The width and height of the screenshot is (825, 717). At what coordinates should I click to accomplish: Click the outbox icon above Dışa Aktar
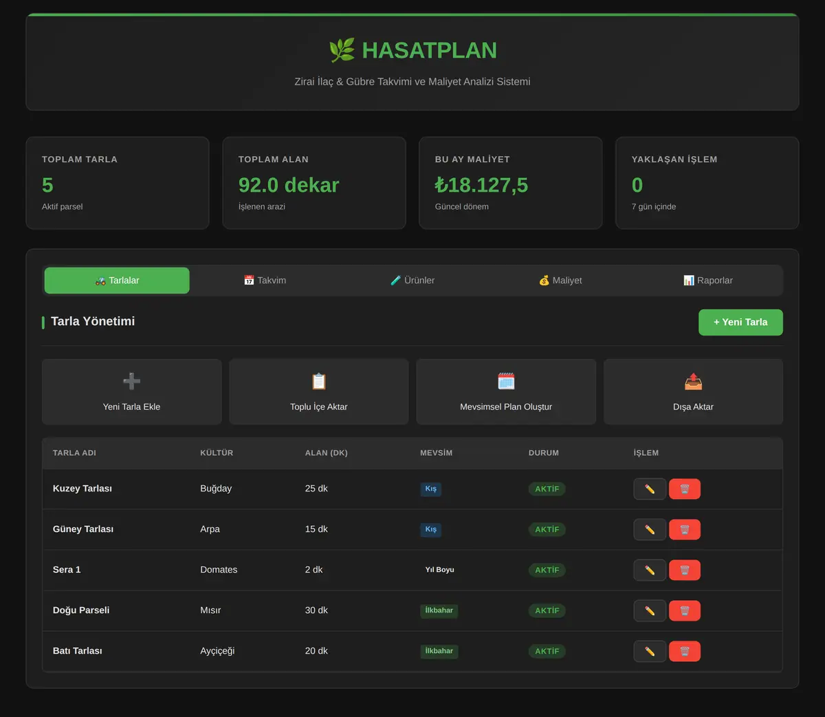693,381
